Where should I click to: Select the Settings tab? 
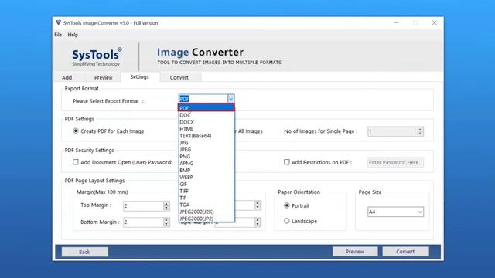coord(139,76)
